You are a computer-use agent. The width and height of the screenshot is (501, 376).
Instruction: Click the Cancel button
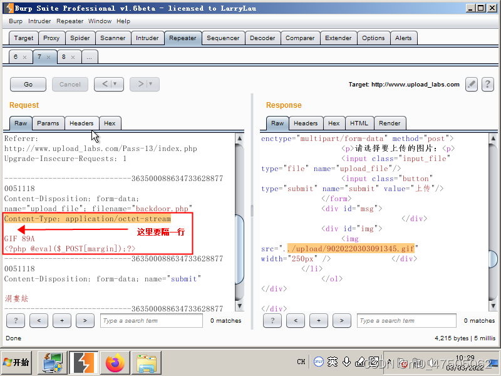click(x=70, y=85)
